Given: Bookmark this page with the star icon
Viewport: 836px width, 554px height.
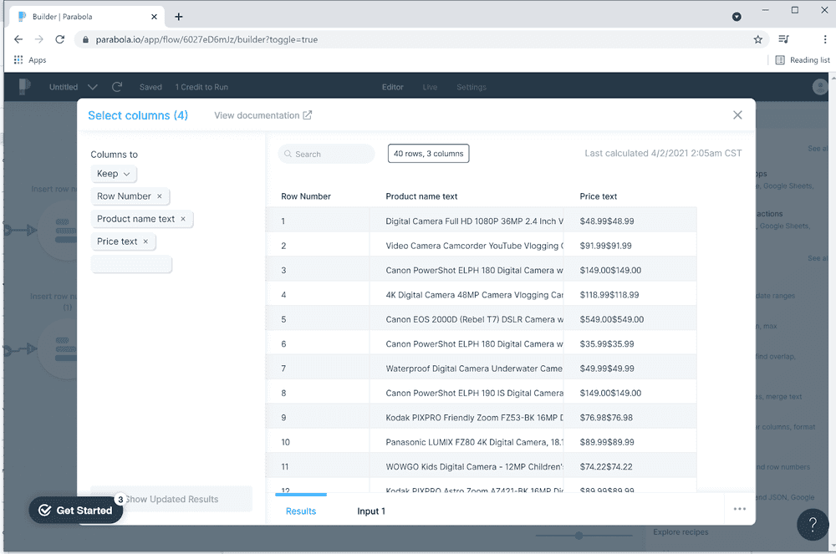Looking at the screenshot, I should tap(757, 39).
